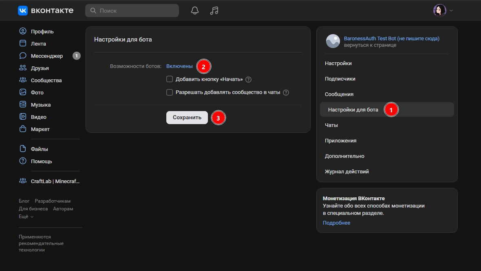
Task: Open «Подписчики» in the settings menu
Action: click(340, 79)
